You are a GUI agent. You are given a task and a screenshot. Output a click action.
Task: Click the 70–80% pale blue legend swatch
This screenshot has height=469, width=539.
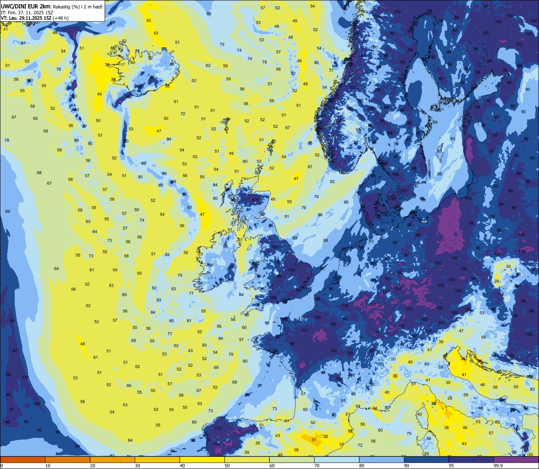coord(336,459)
